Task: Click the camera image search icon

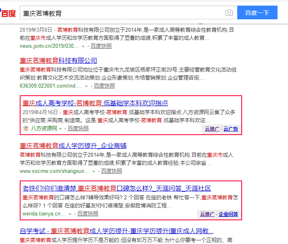Action: pos(229,12)
